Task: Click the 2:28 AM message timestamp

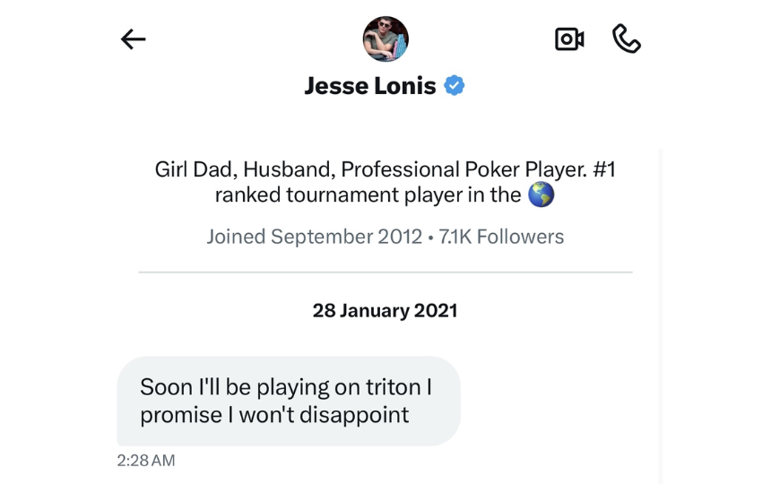Action: 146,461
